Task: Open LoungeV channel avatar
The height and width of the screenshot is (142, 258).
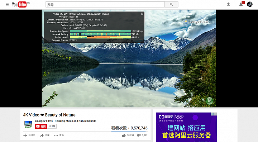Action: click(x=28, y=124)
